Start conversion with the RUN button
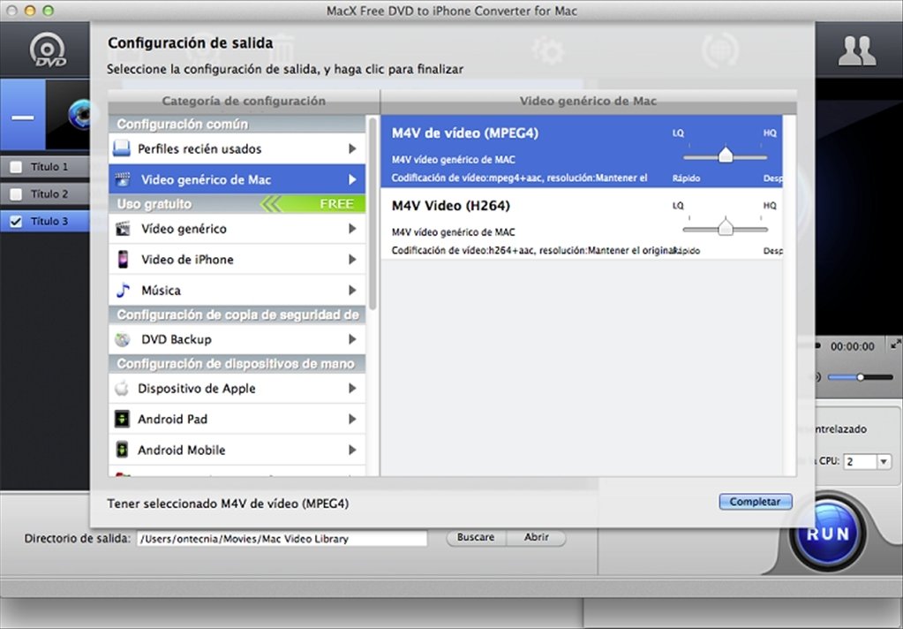Screen dimensions: 903x629 point(828,534)
